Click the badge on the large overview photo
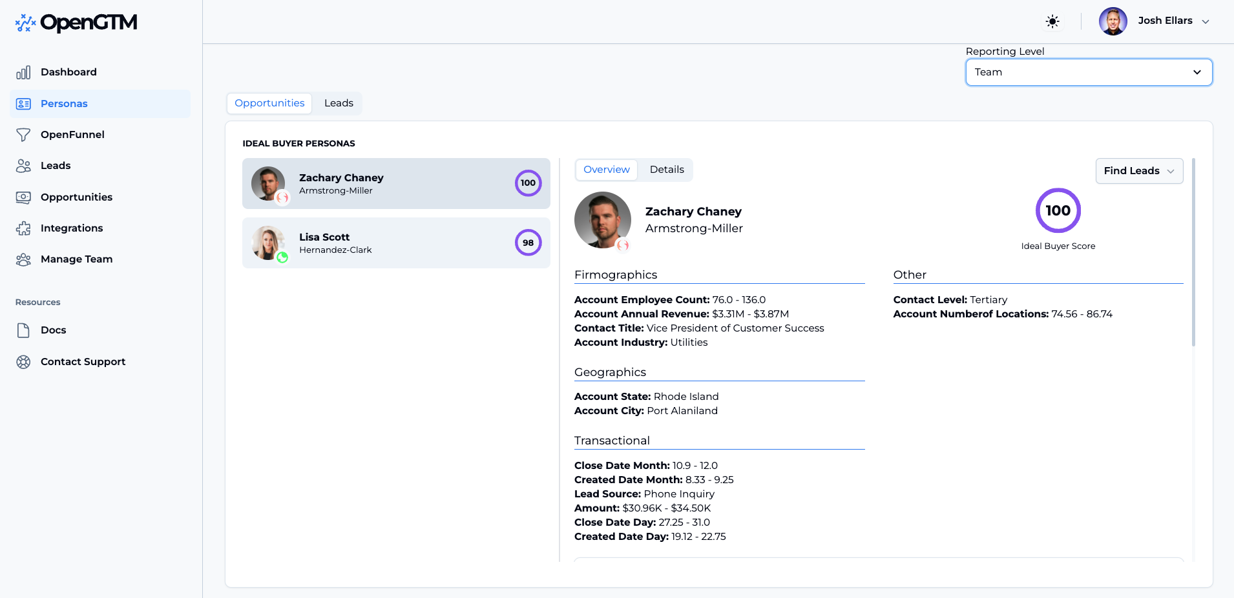Screen dimensions: 1234x598 623,245
